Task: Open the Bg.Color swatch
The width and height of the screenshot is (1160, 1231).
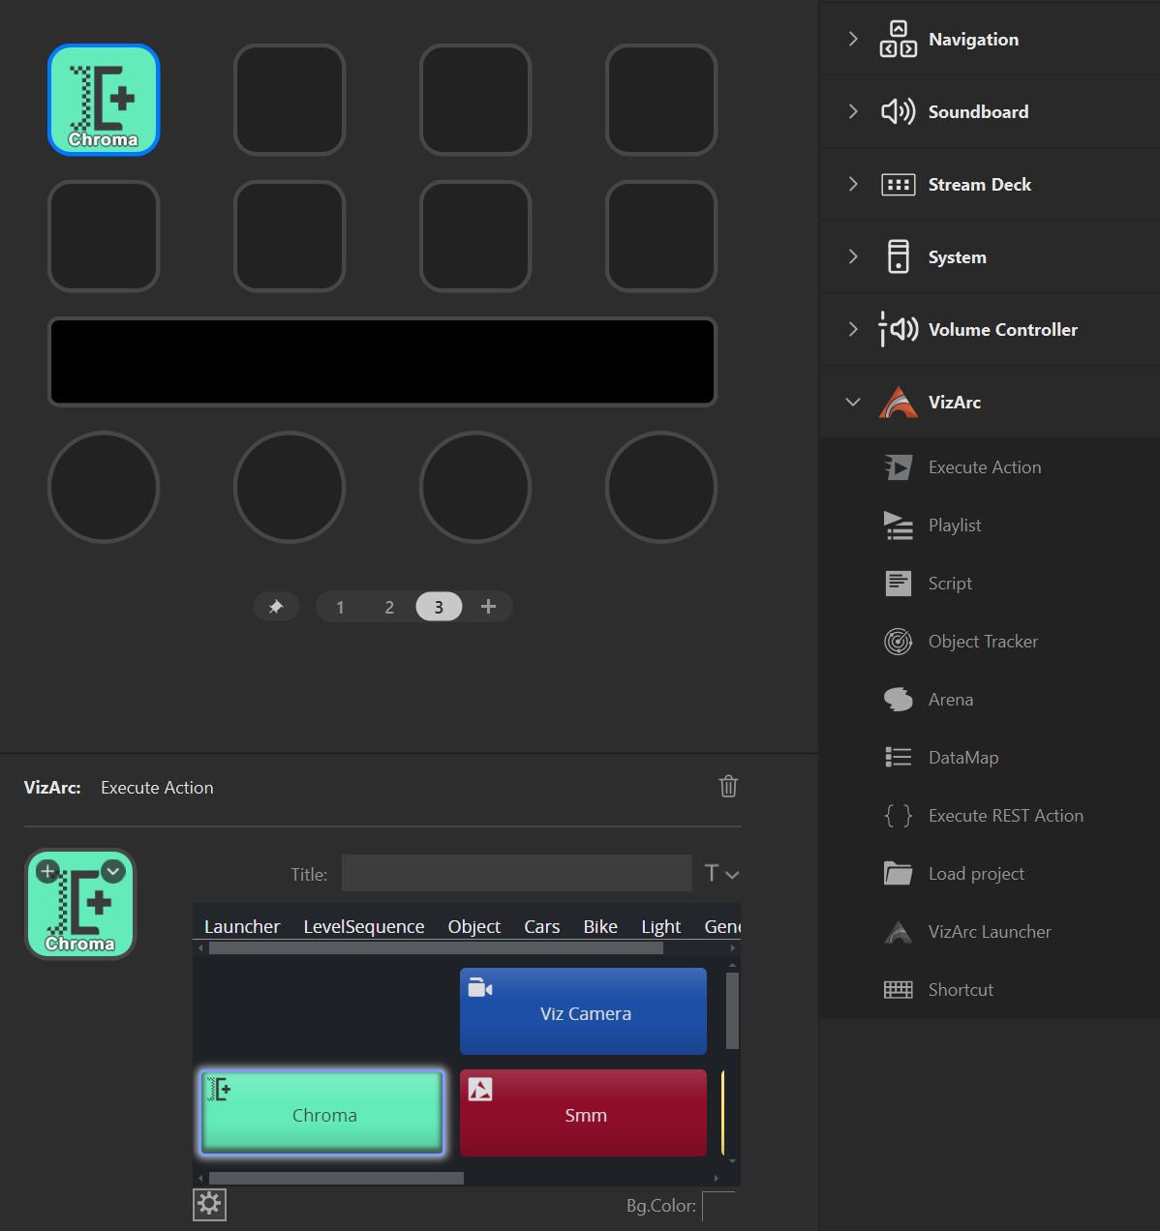Action: 718,1206
